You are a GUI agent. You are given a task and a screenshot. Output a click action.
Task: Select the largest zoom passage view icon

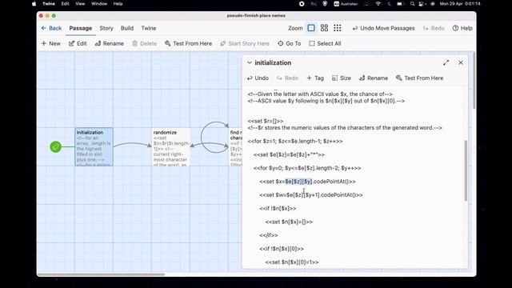pos(311,28)
